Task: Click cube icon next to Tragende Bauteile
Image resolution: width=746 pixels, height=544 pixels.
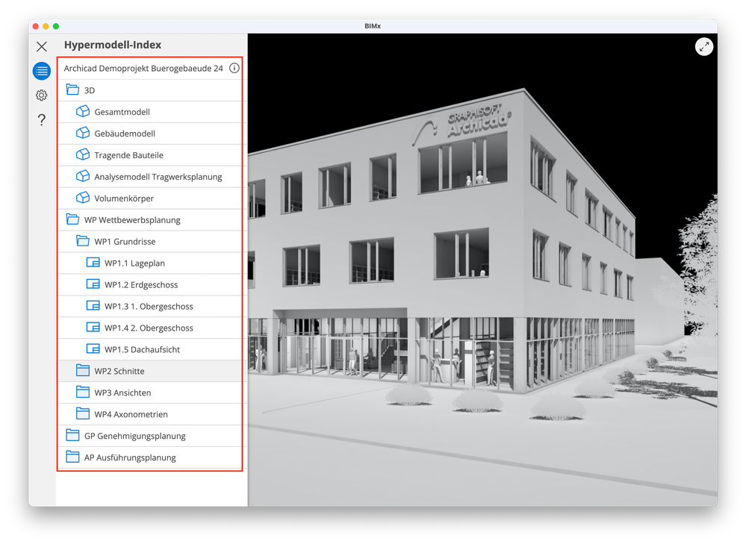Action: coord(83,154)
